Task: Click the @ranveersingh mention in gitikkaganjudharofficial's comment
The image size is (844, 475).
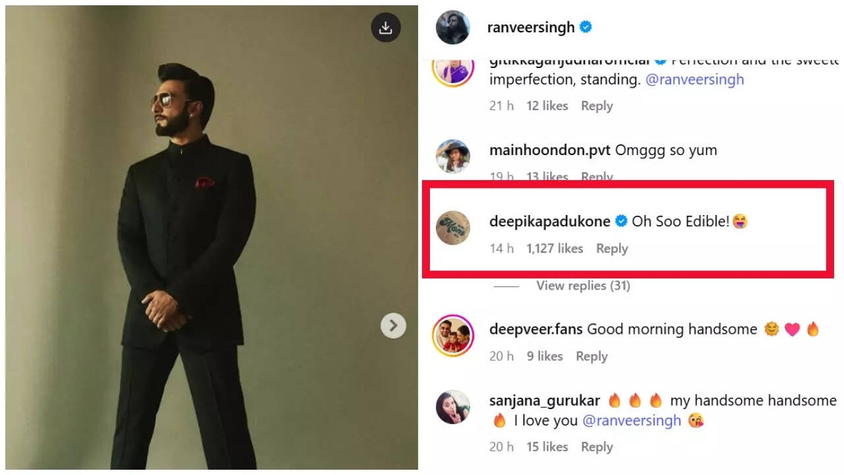Action: click(x=696, y=79)
